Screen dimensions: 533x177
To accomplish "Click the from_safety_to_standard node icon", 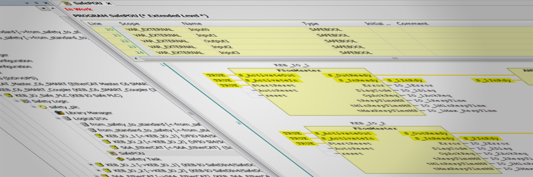I will (84, 124).
